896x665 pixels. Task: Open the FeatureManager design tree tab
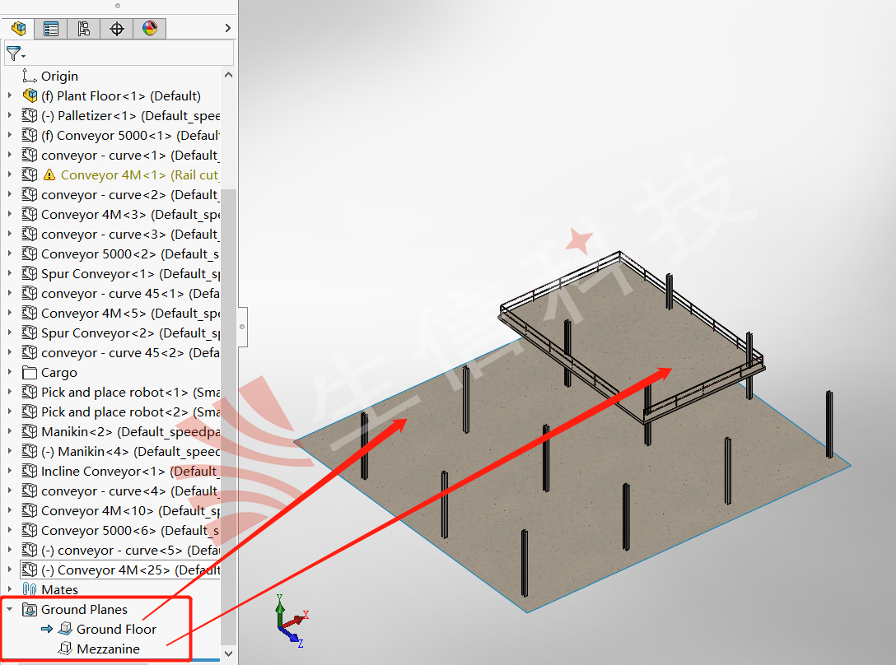pyautogui.click(x=18, y=29)
